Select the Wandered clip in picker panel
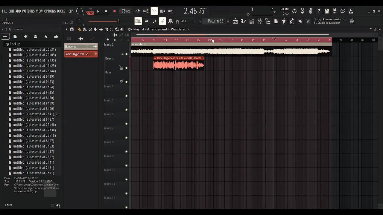The height and width of the screenshot is (215, 383). (81, 47)
